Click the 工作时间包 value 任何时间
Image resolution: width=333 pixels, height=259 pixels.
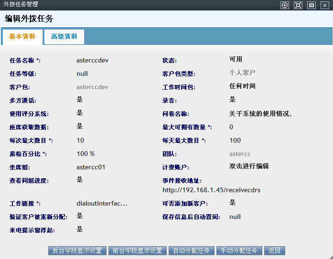242,86
